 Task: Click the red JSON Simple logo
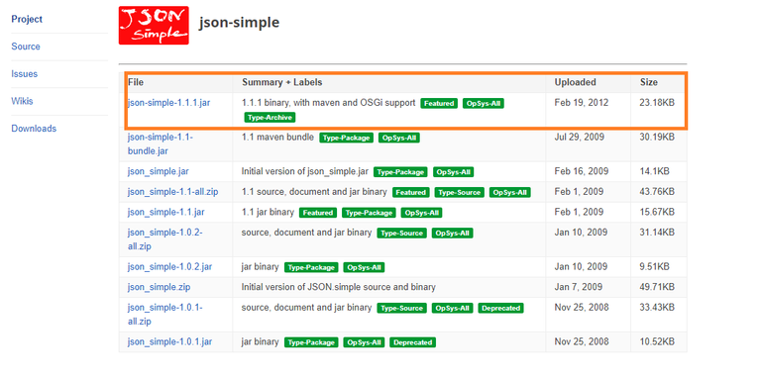pyautogui.click(x=154, y=25)
